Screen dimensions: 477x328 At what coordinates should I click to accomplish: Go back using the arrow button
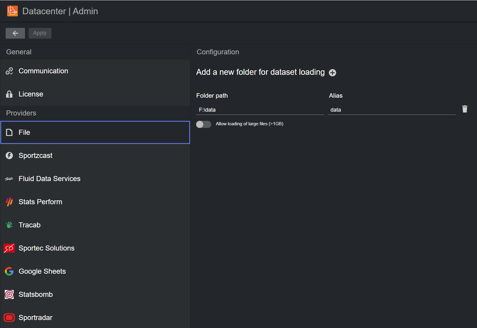(15, 33)
